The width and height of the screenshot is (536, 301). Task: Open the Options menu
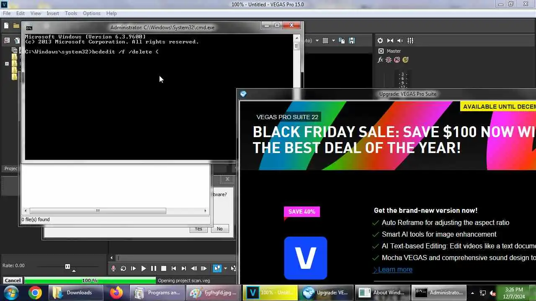coord(91,13)
